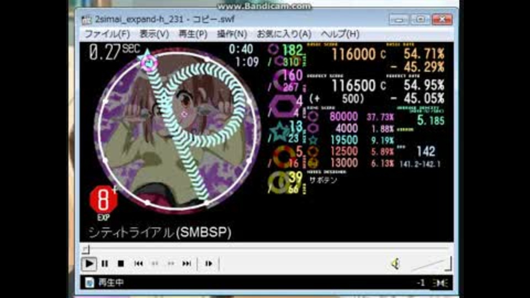This screenshot has width=530, height=298.
Task: Close the player window
Action: (x=442, y=20)
